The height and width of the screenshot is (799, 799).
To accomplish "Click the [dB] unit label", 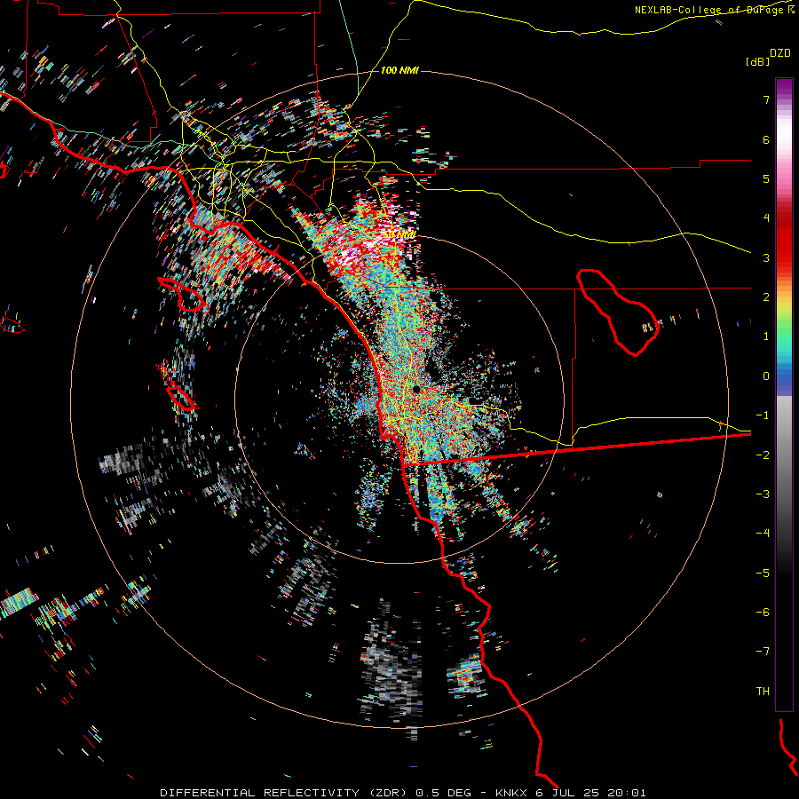I will coord(758,61).
